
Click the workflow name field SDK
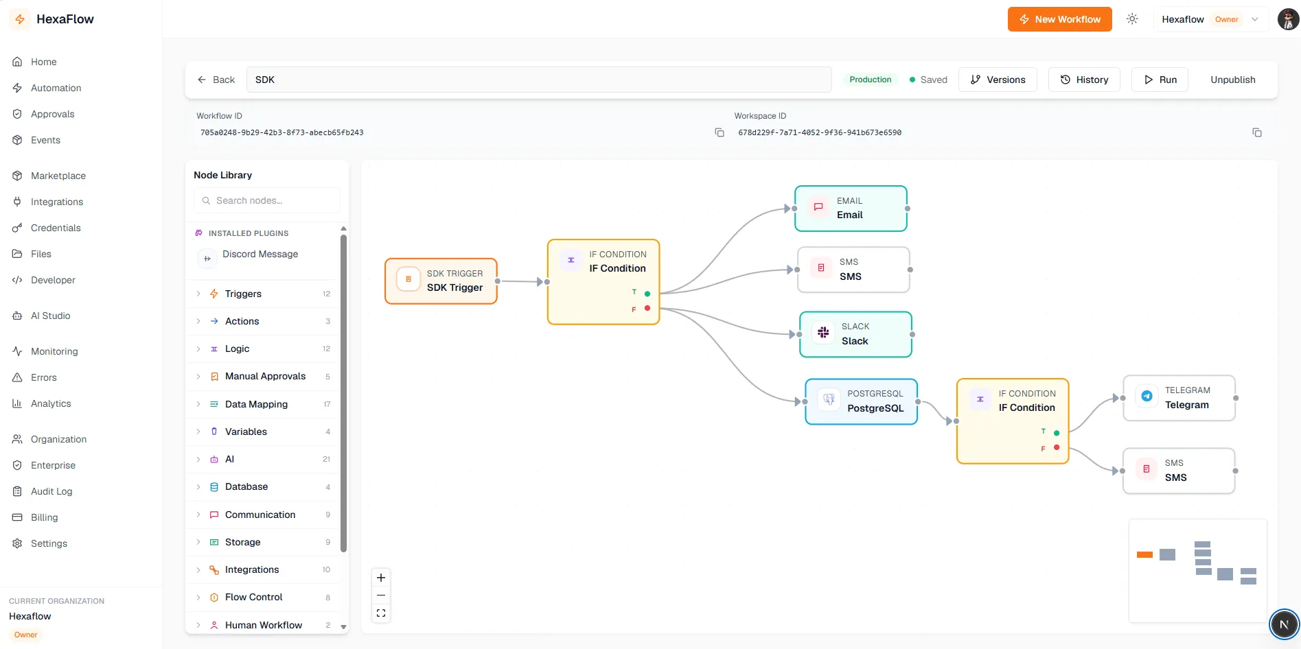click(539, 80)
